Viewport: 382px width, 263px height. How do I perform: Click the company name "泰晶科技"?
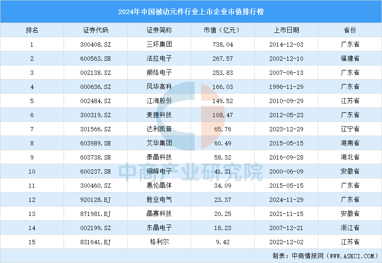point(159,157)
